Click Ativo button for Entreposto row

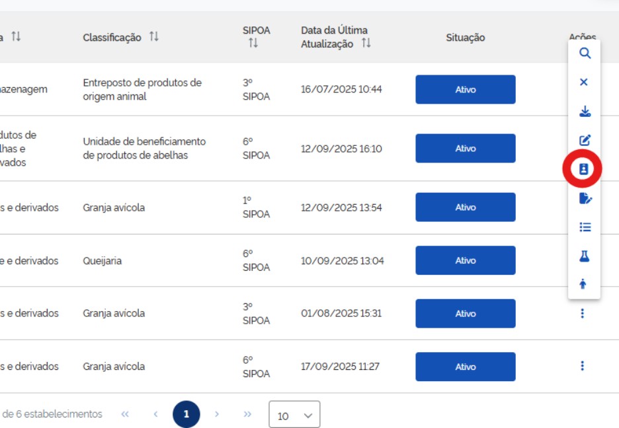465,89
